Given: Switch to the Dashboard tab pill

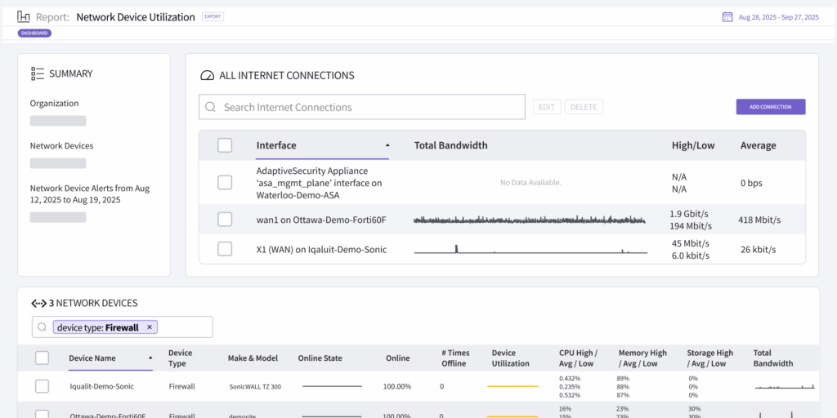Looking at the screenshot, I should [34, 33].
